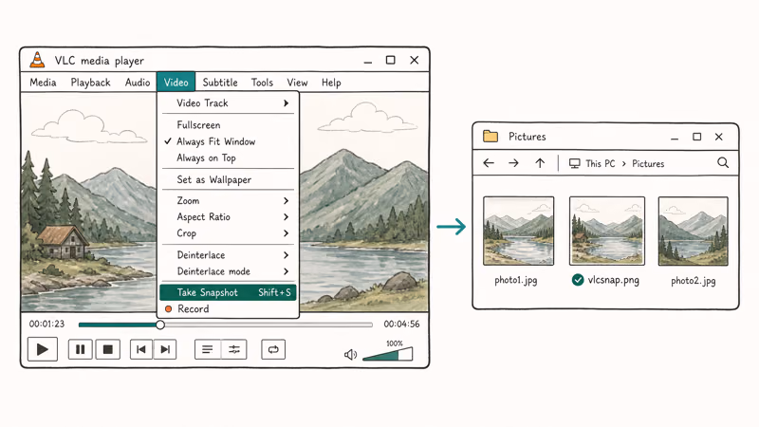Skip to the previous media item
Screen dimensions: 759x427
tap(141, 349)
